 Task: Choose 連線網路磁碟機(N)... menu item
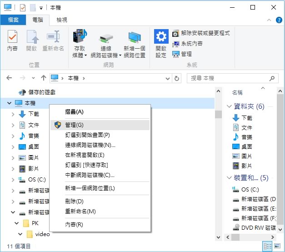[x=100, y=145]
